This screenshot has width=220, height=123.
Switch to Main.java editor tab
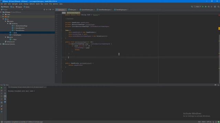click(73, 10)
